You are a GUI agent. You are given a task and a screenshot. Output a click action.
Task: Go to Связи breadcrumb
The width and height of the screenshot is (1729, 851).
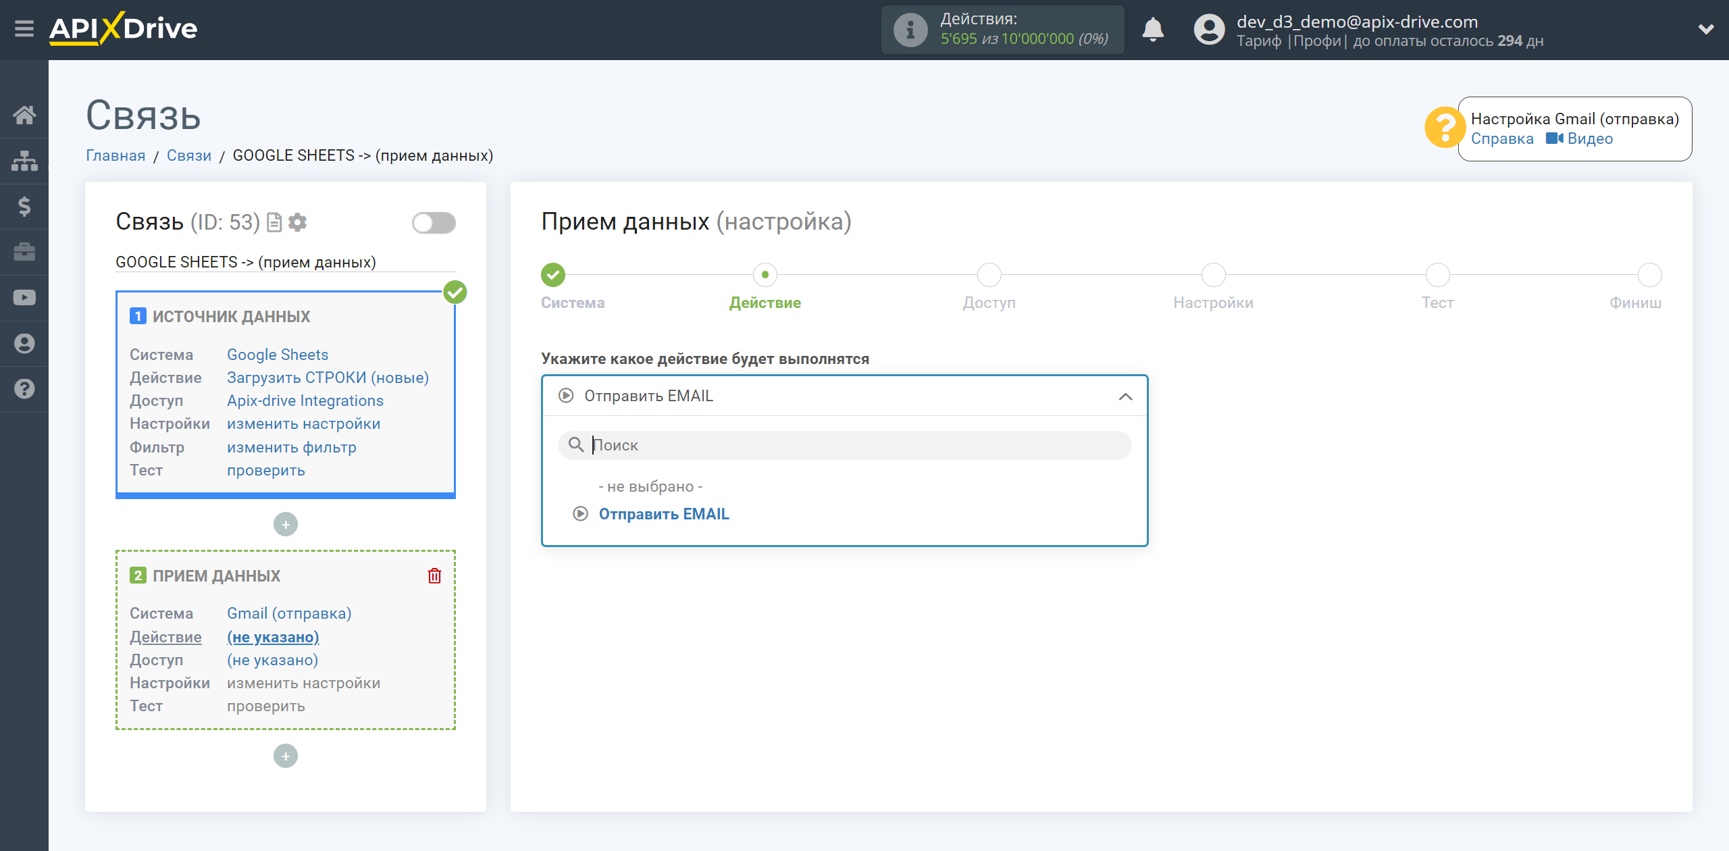tap(189, 155)
